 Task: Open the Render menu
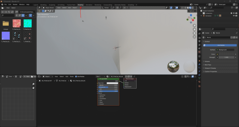15,4
